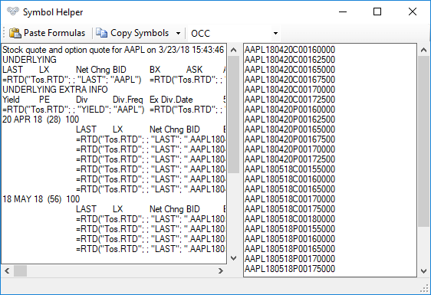Click the RTD formula with "YIELD"; "AAPL"

(x=74, y=110)
